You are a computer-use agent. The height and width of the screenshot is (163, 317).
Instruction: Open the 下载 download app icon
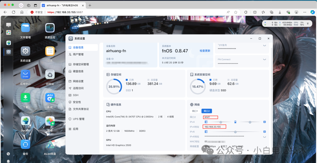pos(26,98)
